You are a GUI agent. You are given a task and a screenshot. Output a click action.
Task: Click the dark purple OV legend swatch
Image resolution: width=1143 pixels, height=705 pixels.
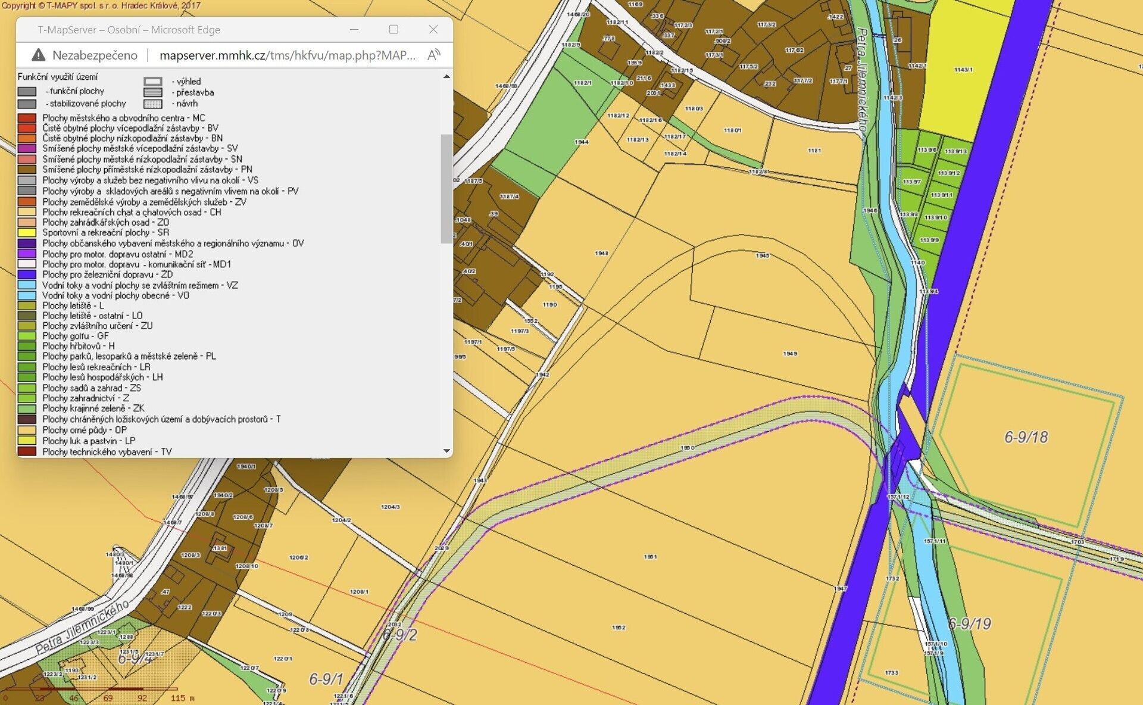(27, 244)
